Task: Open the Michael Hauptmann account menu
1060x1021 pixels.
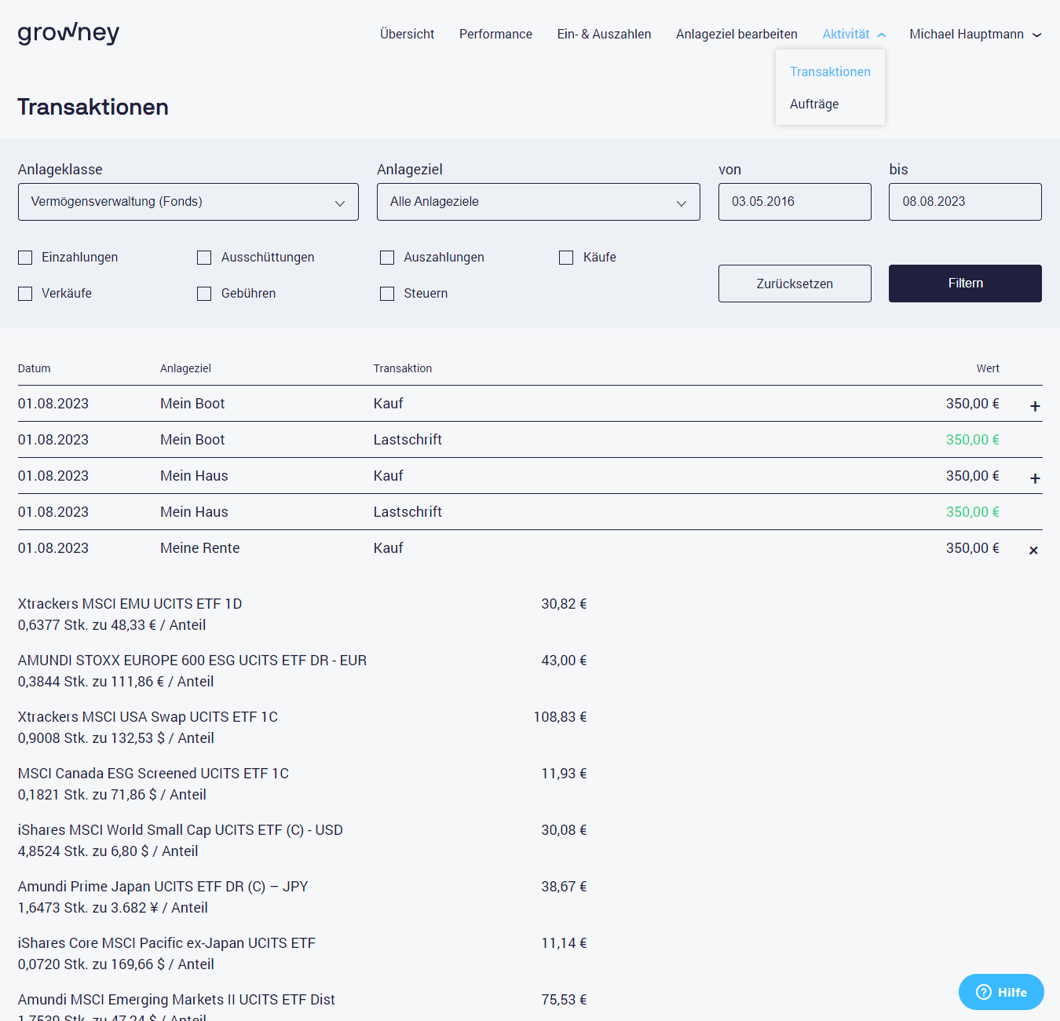Action: (x=975, y=35)
